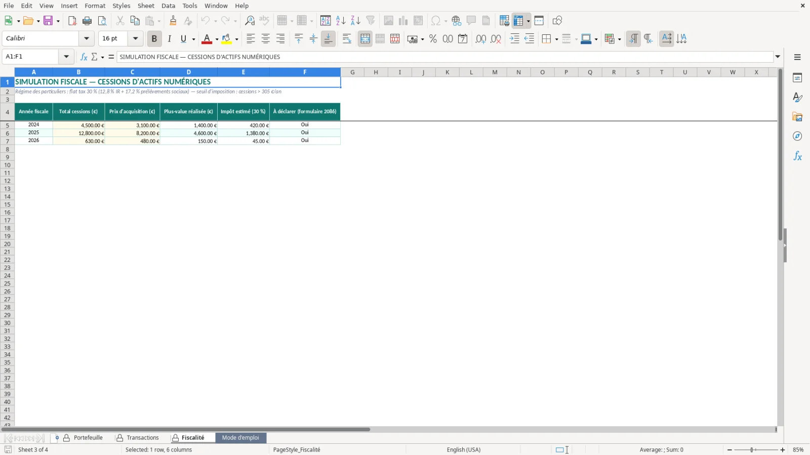Center text horizontally

(x=265, y=39)
